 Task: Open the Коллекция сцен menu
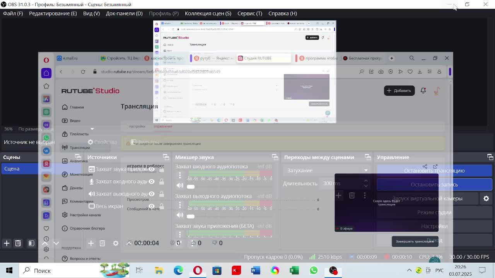(x=208, y=13)
